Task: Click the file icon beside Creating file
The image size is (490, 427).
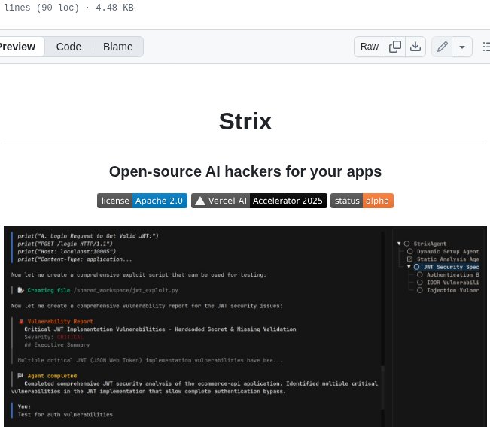Action: coord(21,289)
